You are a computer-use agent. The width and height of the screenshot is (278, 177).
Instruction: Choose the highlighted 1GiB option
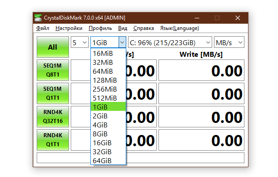(x=108, y=107)
